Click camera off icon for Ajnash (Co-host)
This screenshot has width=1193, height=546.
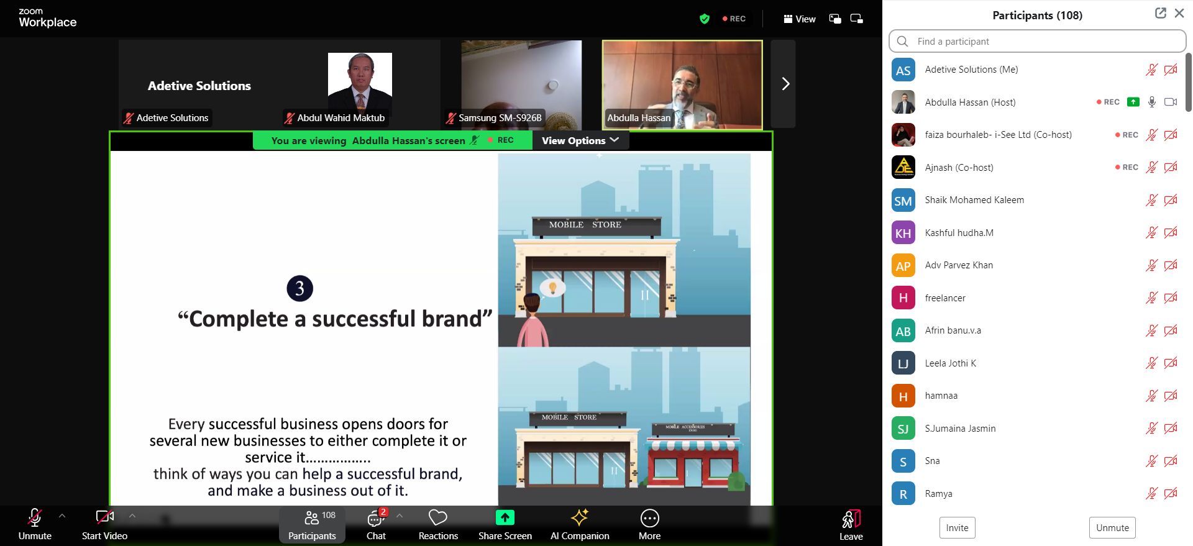click(x=1171, y=168)
